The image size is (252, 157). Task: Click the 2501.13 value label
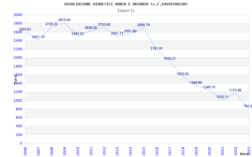tap(117, 34)
